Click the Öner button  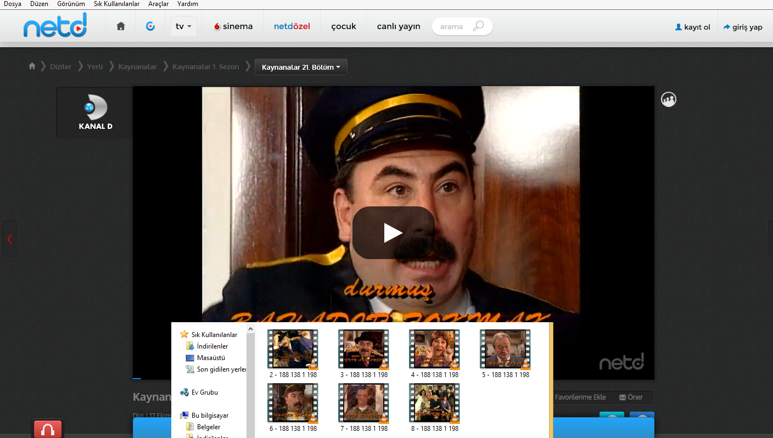631,397
